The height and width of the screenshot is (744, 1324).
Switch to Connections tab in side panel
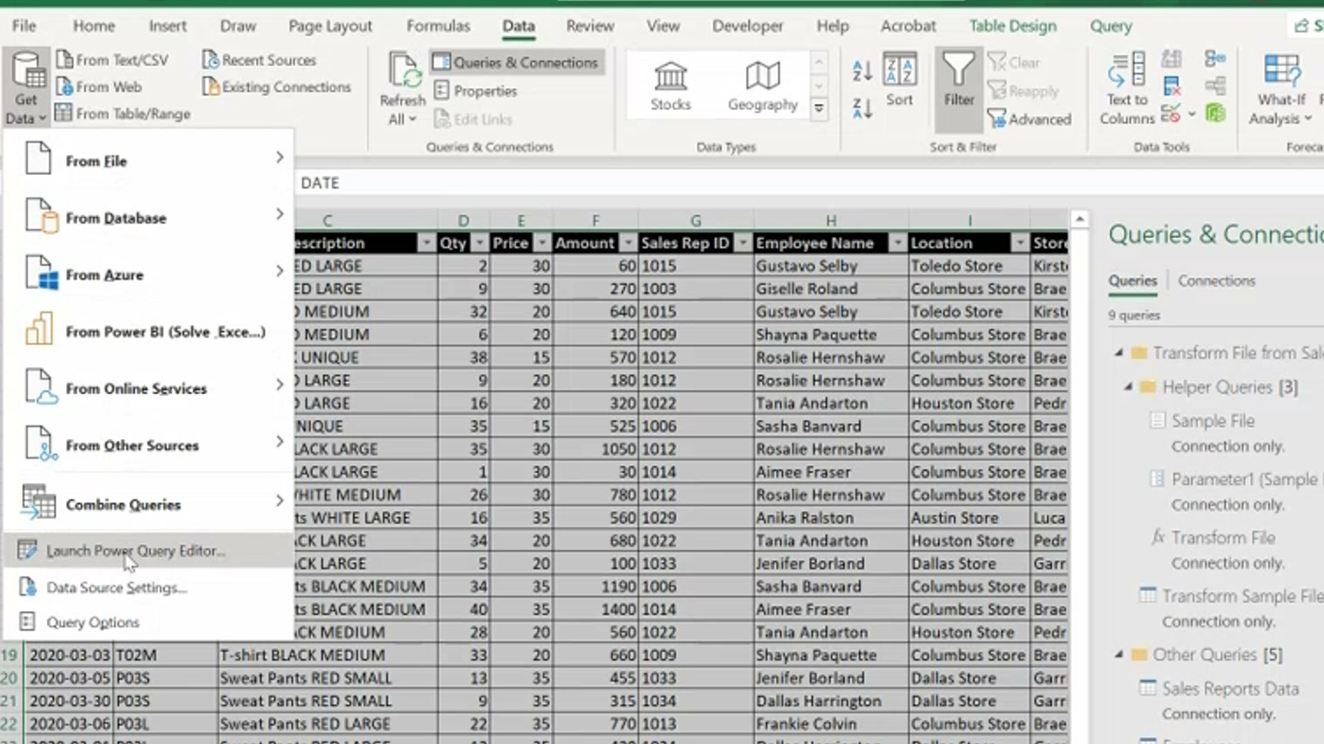pyautogui.click(x=1216, y=280)
